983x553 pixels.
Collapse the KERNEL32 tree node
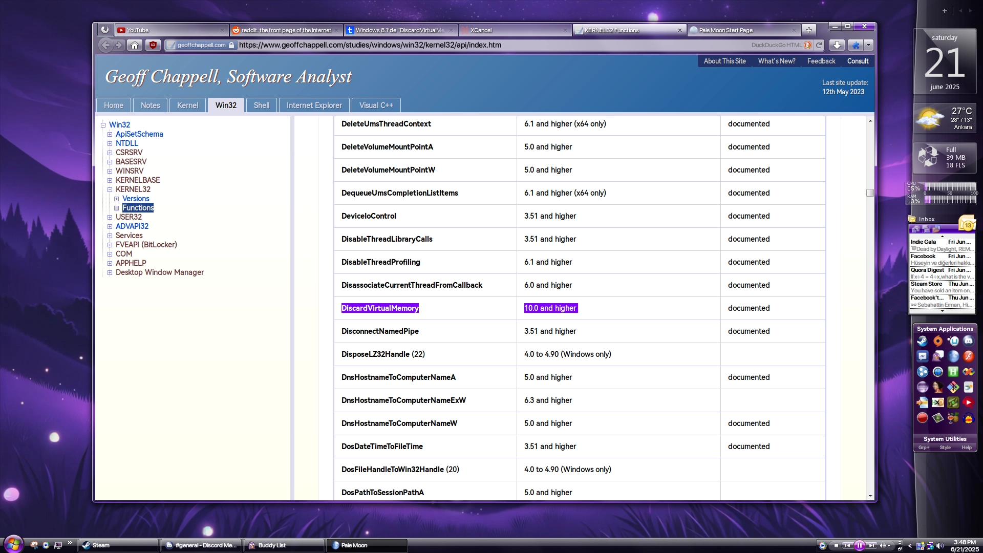110,189
